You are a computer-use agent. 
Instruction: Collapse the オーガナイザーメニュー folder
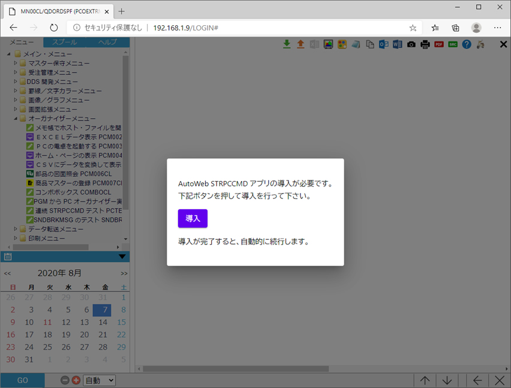point(16,118)
